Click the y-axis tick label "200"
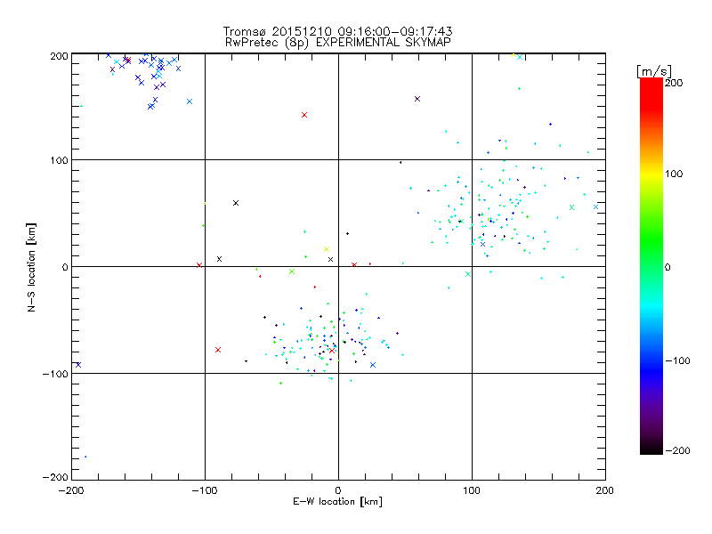Image resolution: width=712 pixels, height=534 pixels. [x=59, y=56]
